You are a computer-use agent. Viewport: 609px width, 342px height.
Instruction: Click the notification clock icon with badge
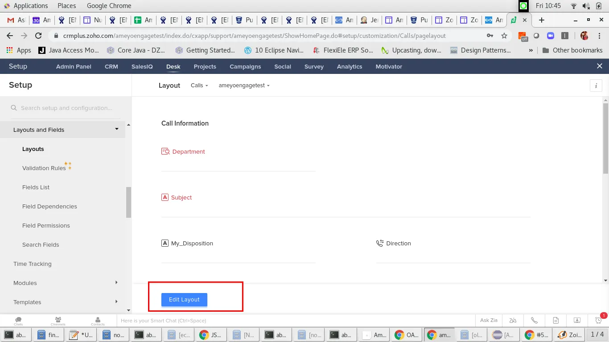point(598,320)
